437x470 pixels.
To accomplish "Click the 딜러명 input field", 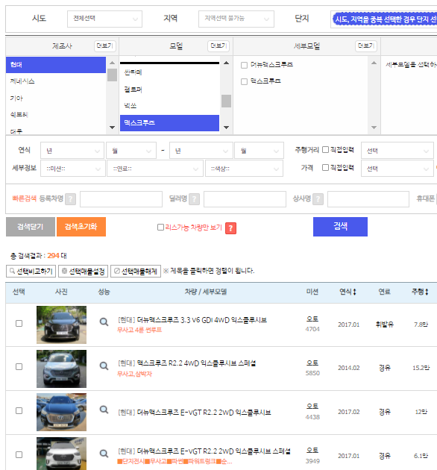I will 245,199.
